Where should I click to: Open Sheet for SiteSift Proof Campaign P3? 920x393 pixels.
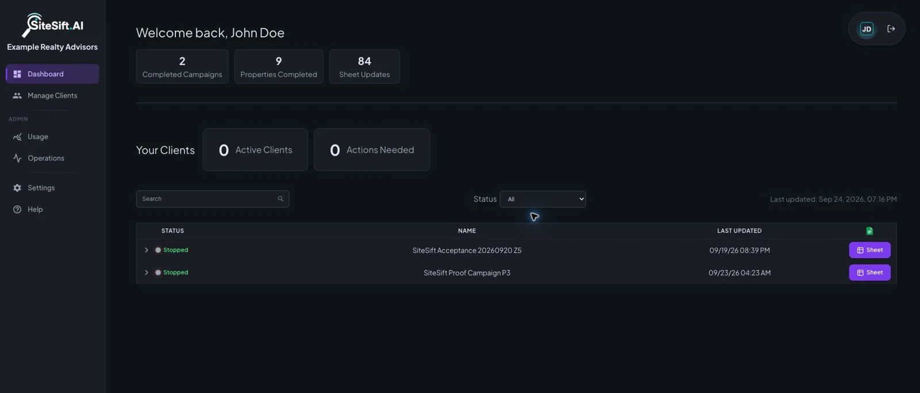click(869, 273)
